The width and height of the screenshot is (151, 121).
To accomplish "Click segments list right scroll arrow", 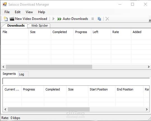I will [x=147, y=109].
